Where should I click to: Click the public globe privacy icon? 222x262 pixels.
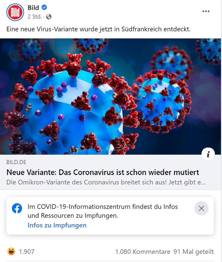coord(49,17)
